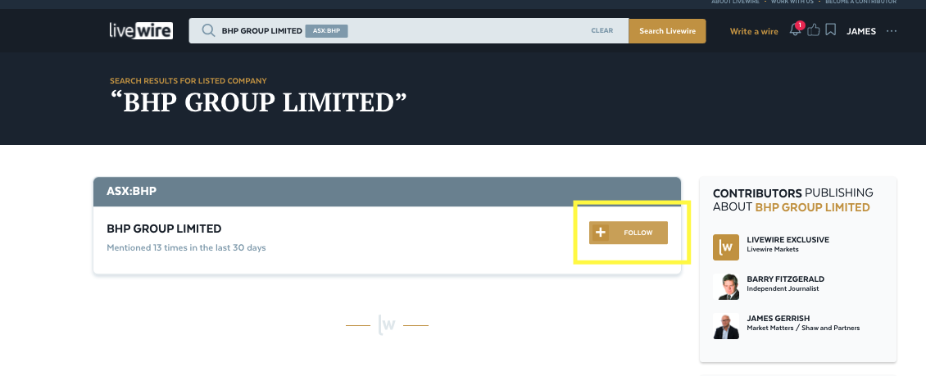
Task: Open the About Livewire menu item
Action: coord(733,2)
